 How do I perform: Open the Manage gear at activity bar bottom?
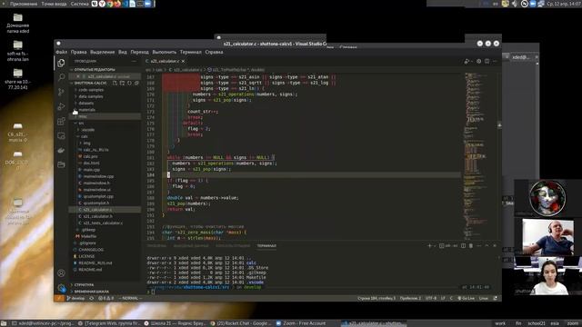[62, 288]
